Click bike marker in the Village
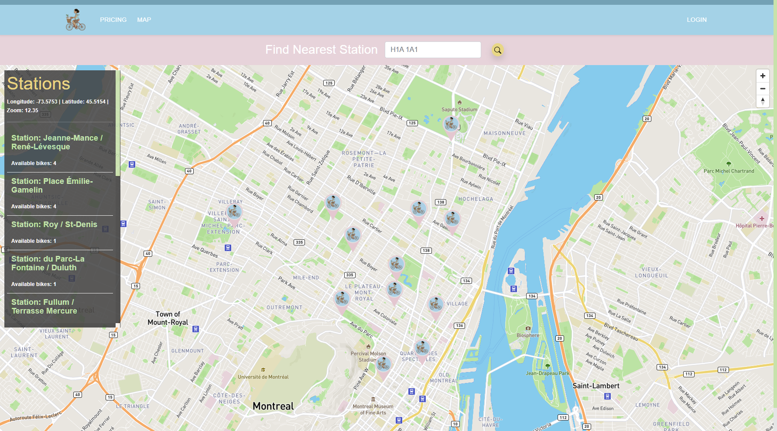 pyautogui.click(x=435, y=304)
